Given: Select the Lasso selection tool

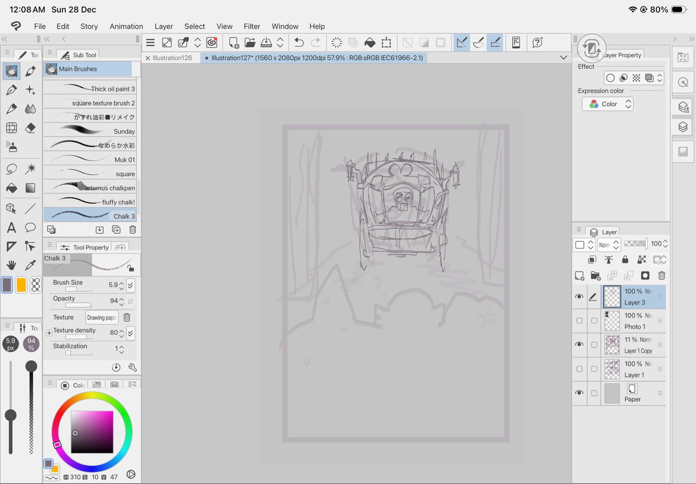Looking at the screenshot, I should pos(11,169).
